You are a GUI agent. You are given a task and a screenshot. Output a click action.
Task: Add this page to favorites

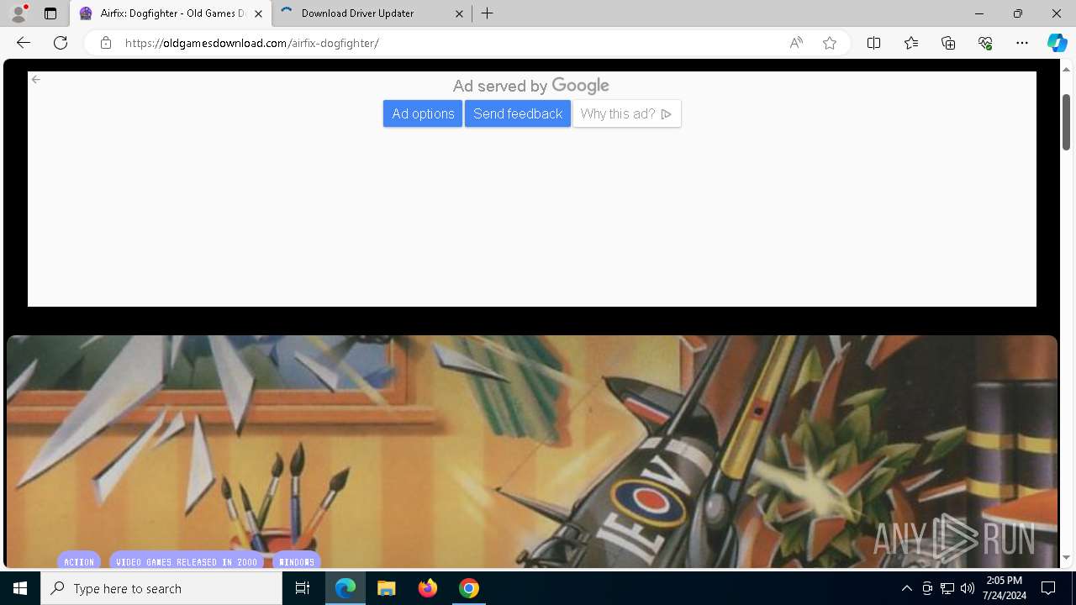(x=830, y=43)
